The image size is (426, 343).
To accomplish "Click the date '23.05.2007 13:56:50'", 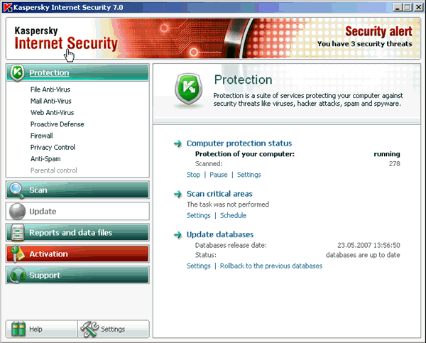I will [x=368, y=246].
